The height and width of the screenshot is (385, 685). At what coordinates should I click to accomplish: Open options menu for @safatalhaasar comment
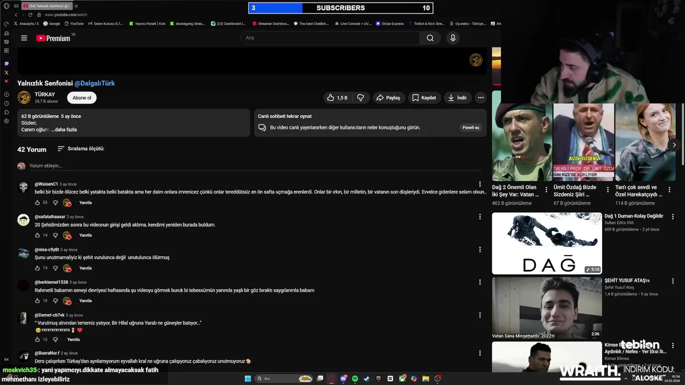[x=480, y=217]
